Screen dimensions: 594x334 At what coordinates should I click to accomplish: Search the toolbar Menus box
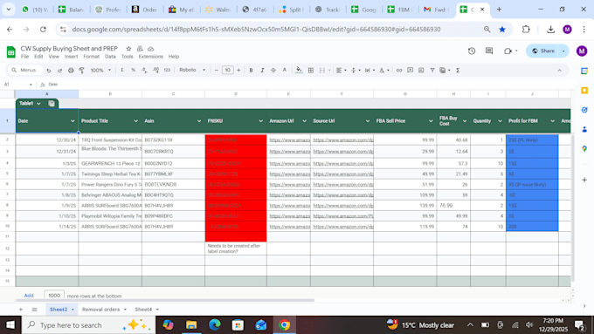24,70
